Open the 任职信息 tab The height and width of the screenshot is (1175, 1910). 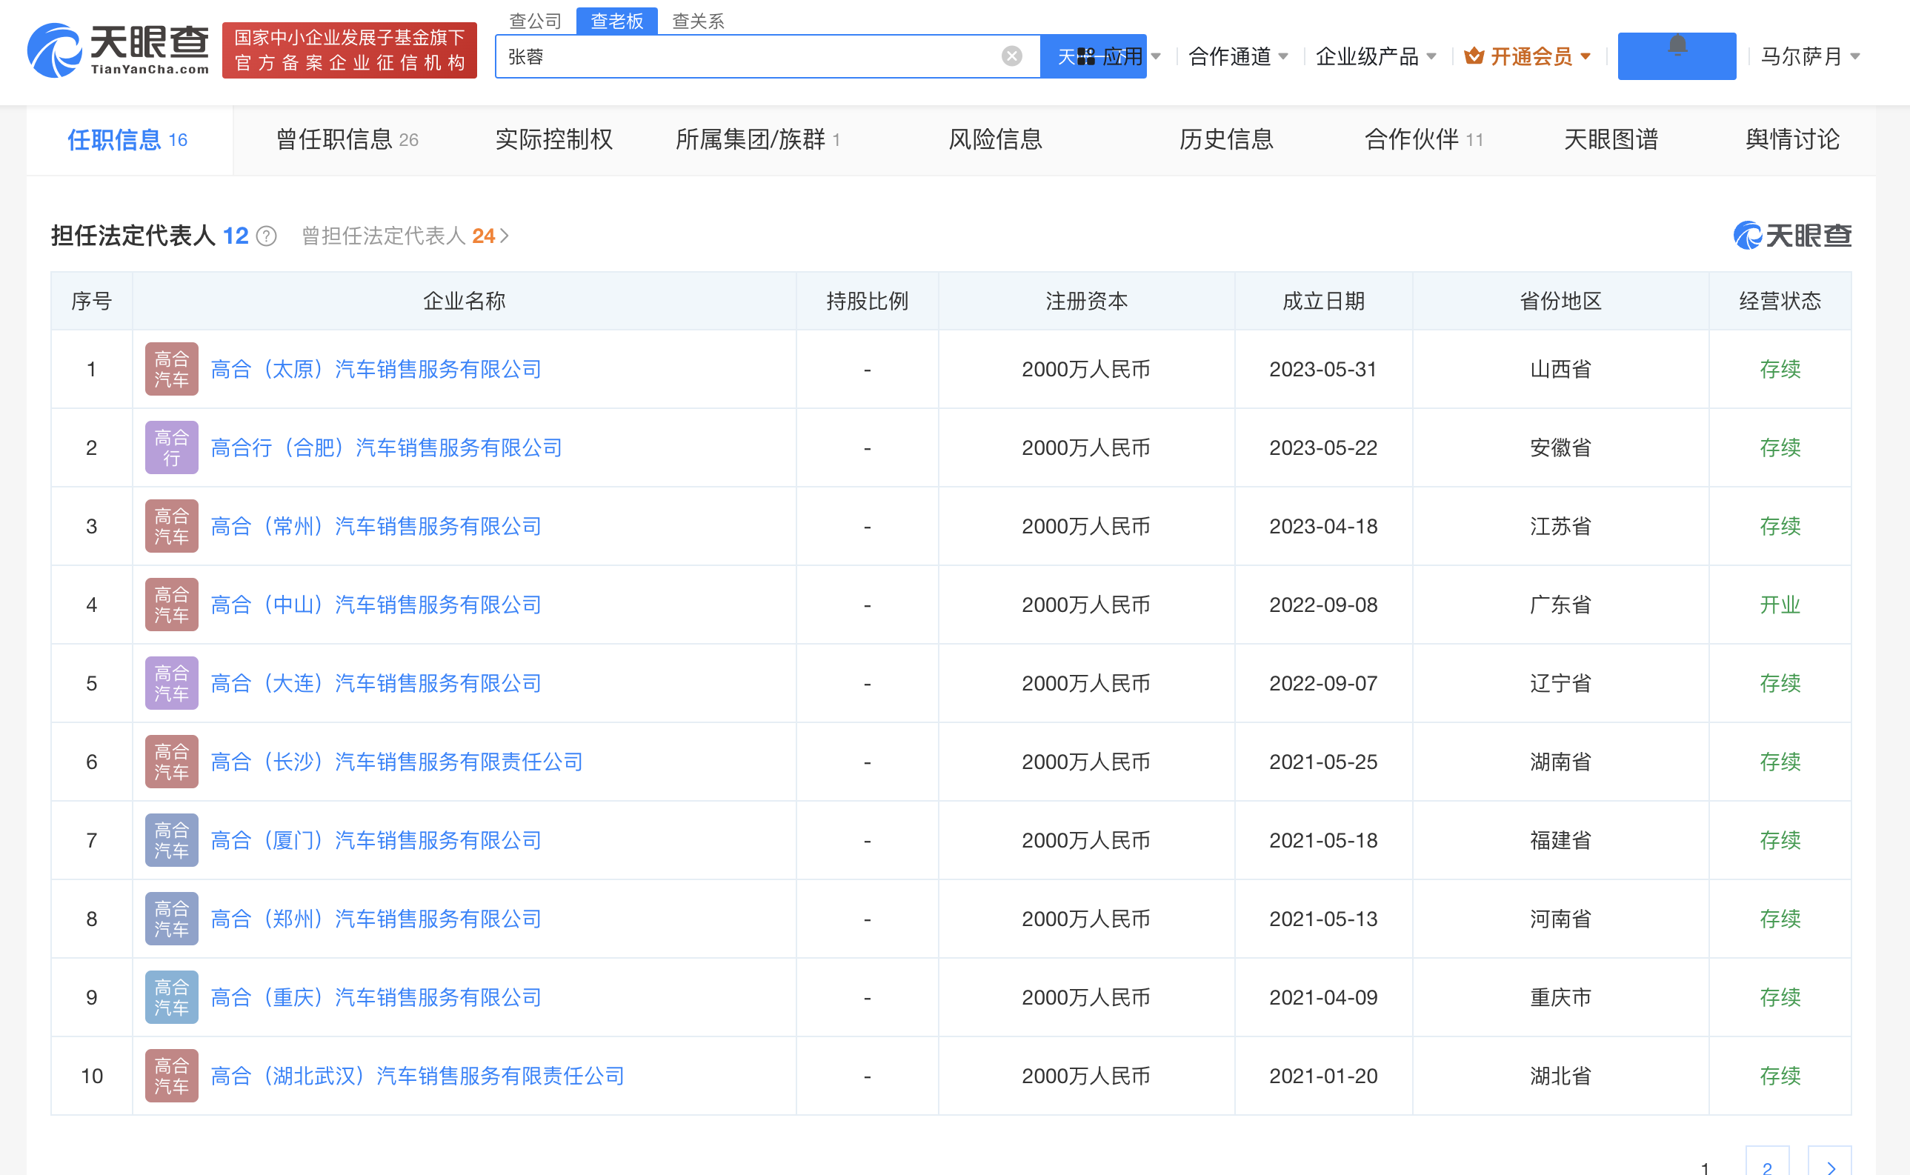pyautogui.click(x=128, y=140)
